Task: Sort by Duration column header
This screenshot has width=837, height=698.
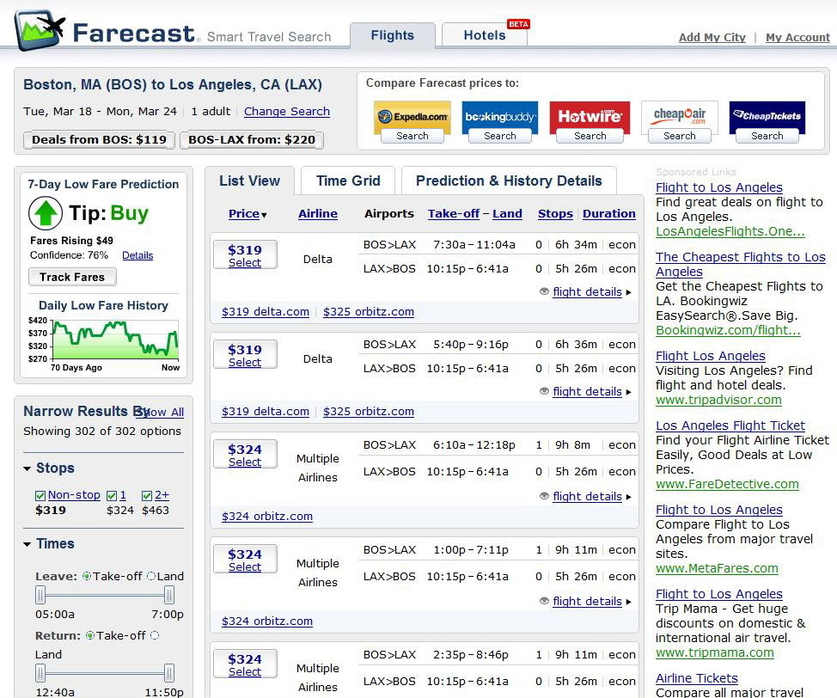Action: tap(609, 214)
